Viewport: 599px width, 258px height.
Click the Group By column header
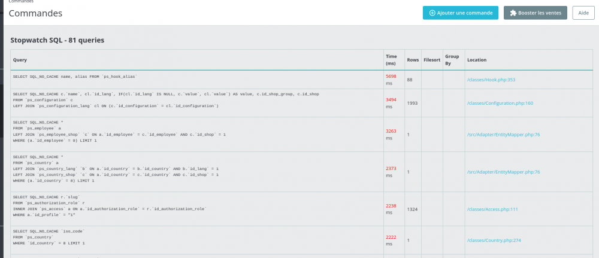click(452, 60)
